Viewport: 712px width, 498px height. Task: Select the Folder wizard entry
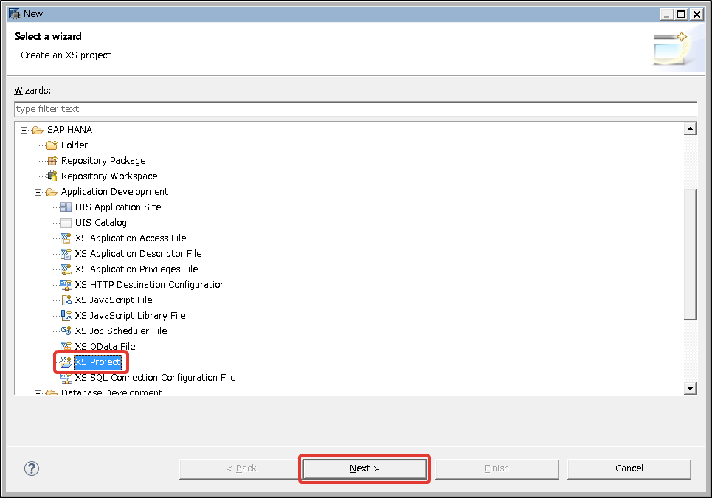pos(75,145)
